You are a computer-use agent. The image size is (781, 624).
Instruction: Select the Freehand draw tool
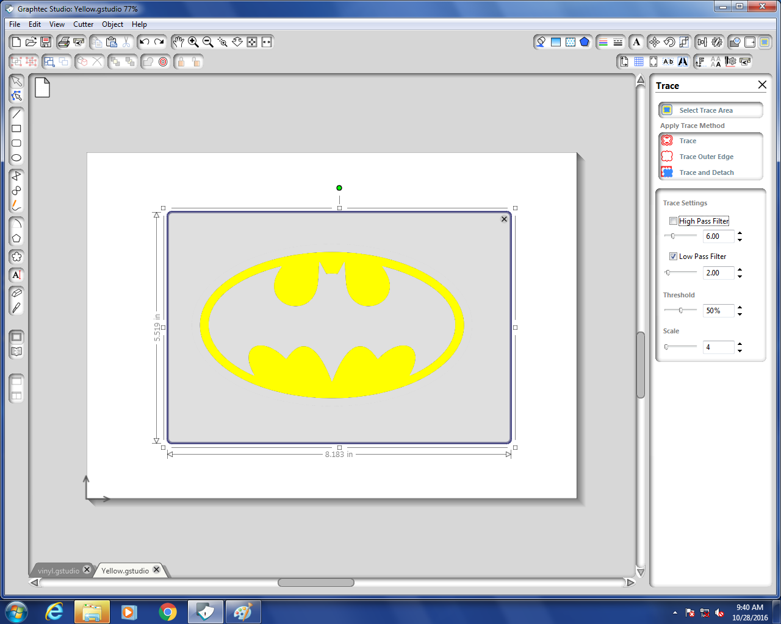(16, 205)
